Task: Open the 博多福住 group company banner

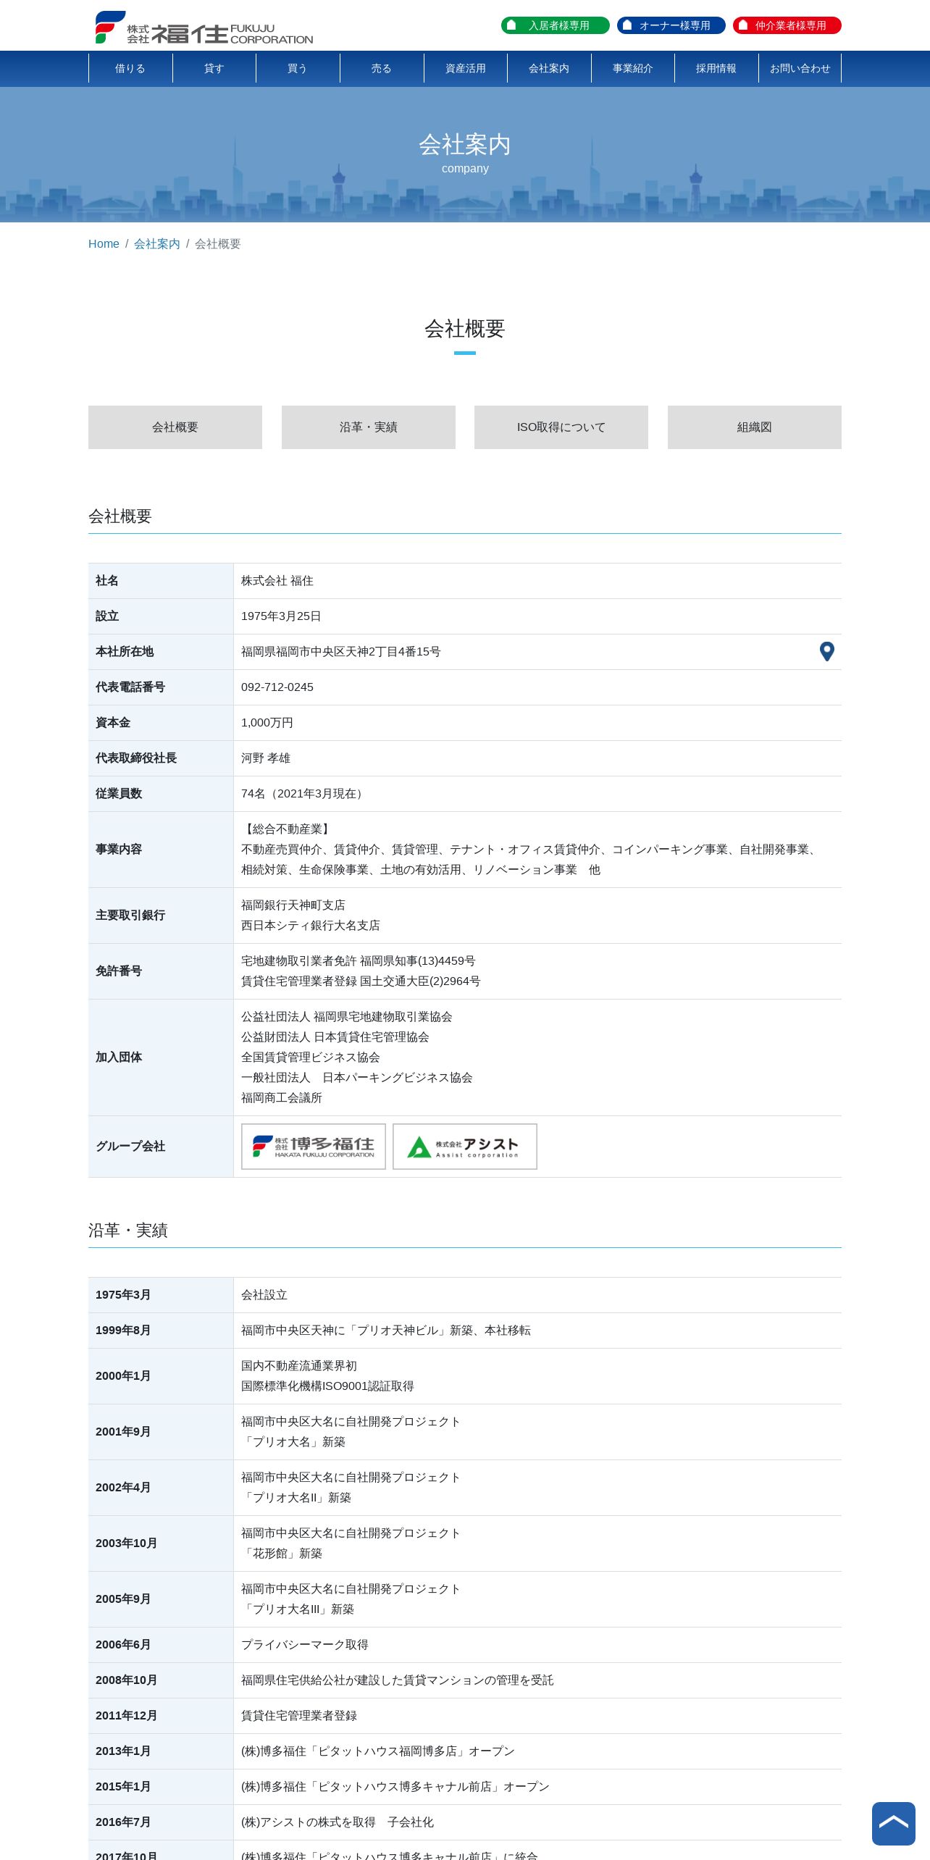Action: pyautogui.click(x=313, y=1146)
